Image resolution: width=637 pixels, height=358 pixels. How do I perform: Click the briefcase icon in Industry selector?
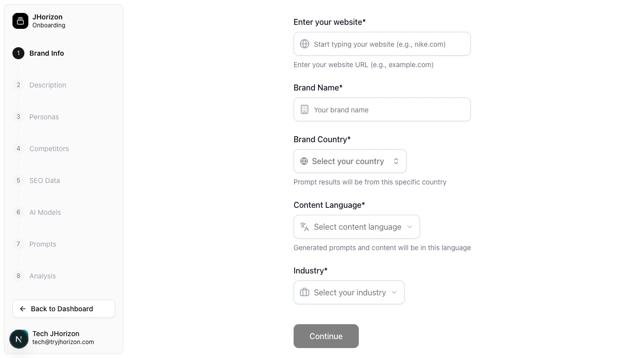(x=305, y=292)
